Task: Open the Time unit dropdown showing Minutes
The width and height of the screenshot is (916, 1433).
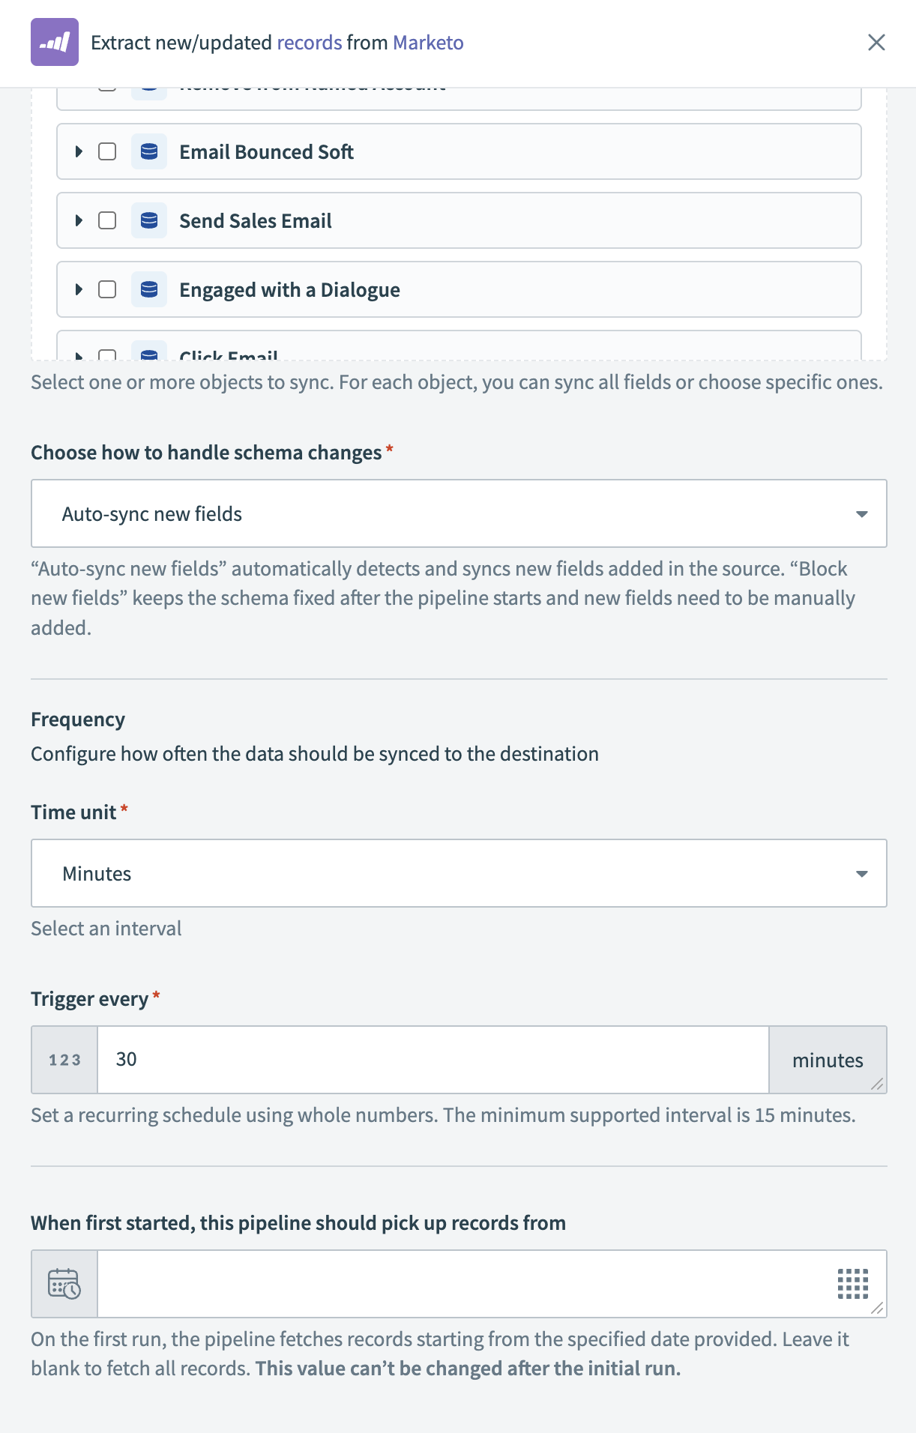Action: point(458,873)
